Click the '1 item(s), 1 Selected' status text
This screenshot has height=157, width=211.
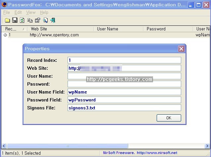click(x=21, y=153)
